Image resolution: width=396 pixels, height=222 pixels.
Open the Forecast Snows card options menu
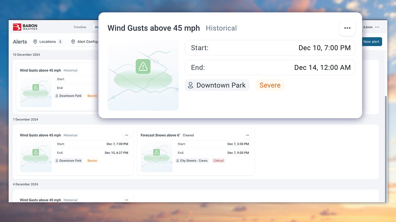coord(247,135)
